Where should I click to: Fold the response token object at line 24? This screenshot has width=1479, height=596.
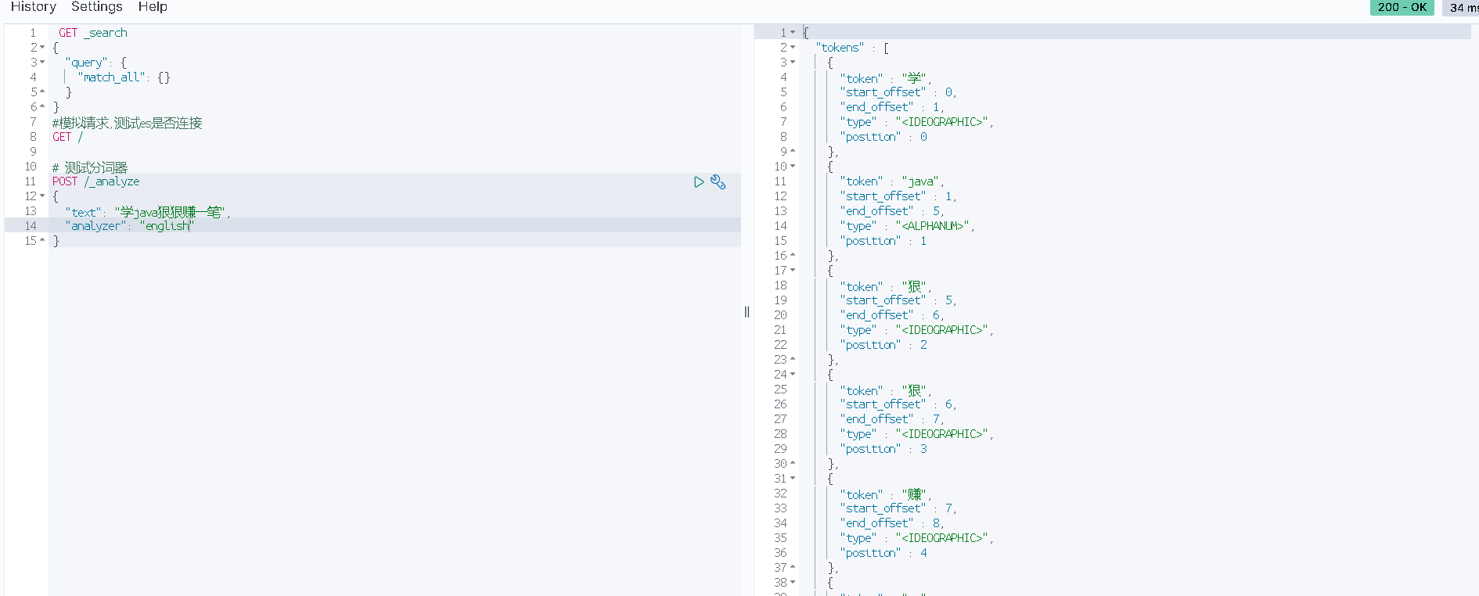pyautogui.click(x=793, y=375)
